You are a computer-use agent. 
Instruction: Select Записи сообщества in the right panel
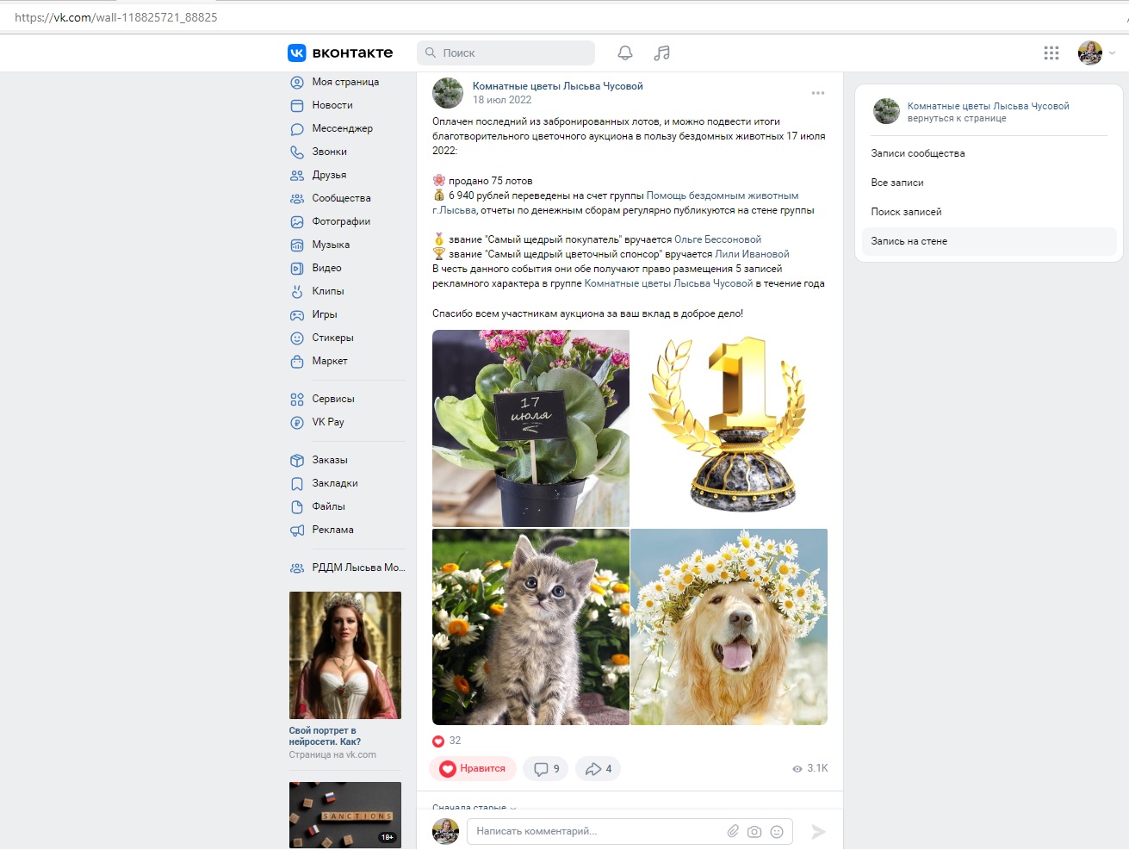point(989,153)
